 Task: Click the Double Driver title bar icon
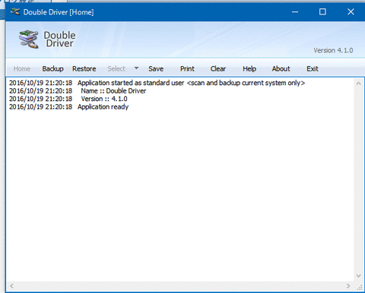coord(15,11)
